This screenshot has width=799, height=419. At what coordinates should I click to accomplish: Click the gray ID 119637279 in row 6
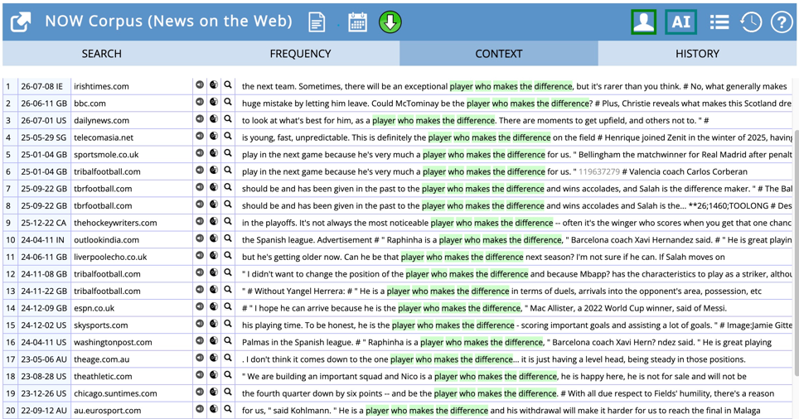pyautogui.click(x=599, y=171)
